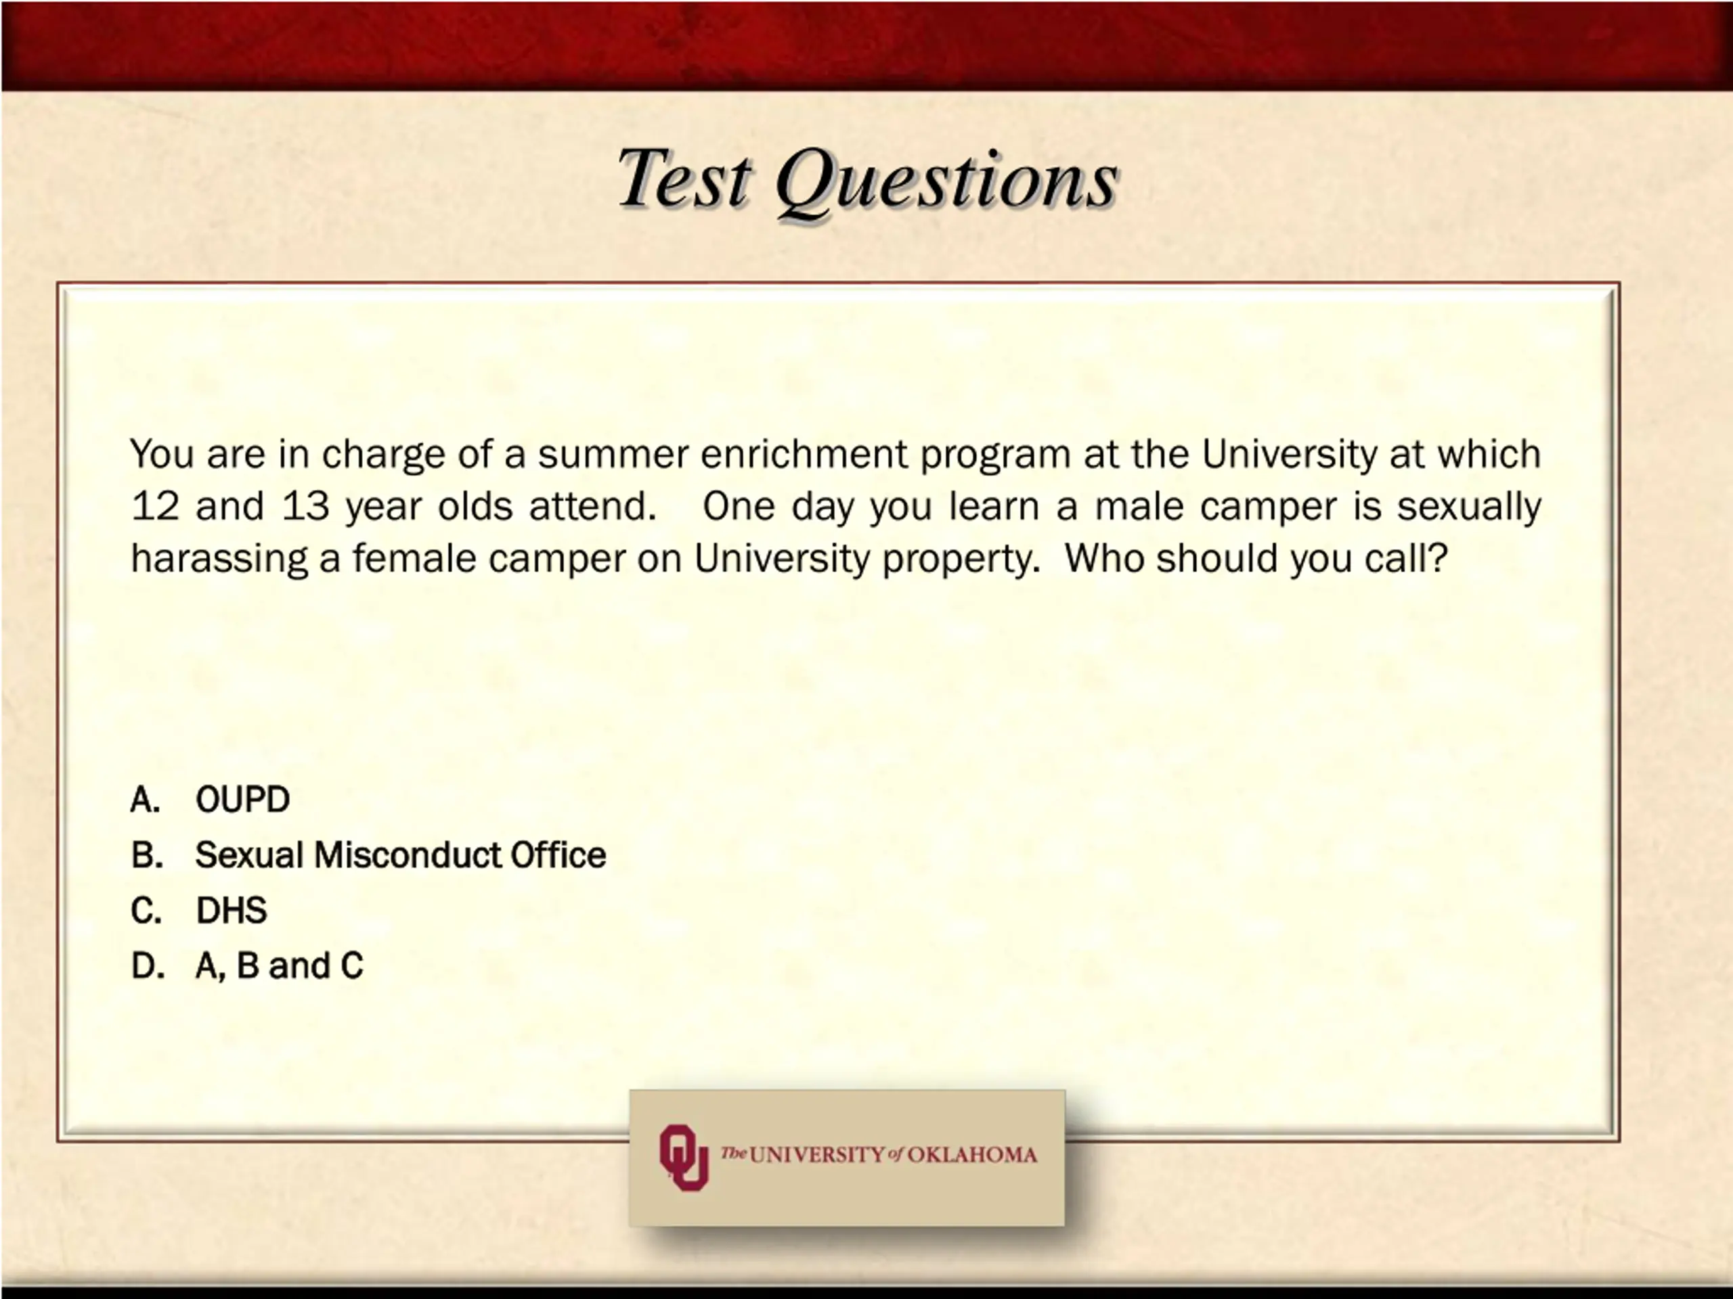This screenshot has height=1299, width=1733.
Task: Click the dark red header banner
Action: tap(866, 45)
